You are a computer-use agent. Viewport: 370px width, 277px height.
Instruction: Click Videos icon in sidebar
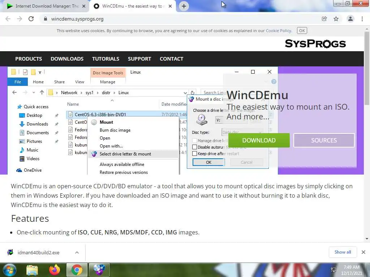tap(22, 159)
